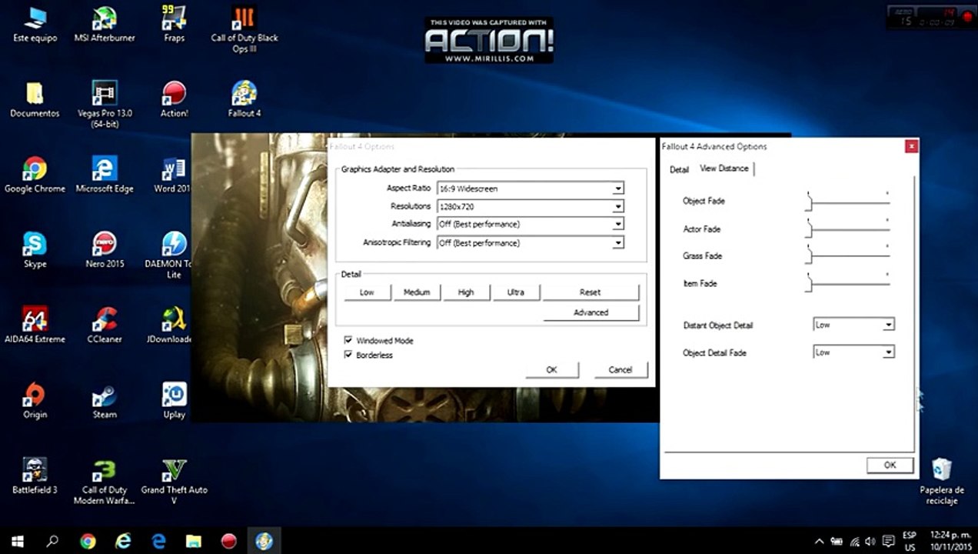The image size is (978, 554).
Task: Close the Fallout 4 Advanced Options window
Action: coord(911,146)
